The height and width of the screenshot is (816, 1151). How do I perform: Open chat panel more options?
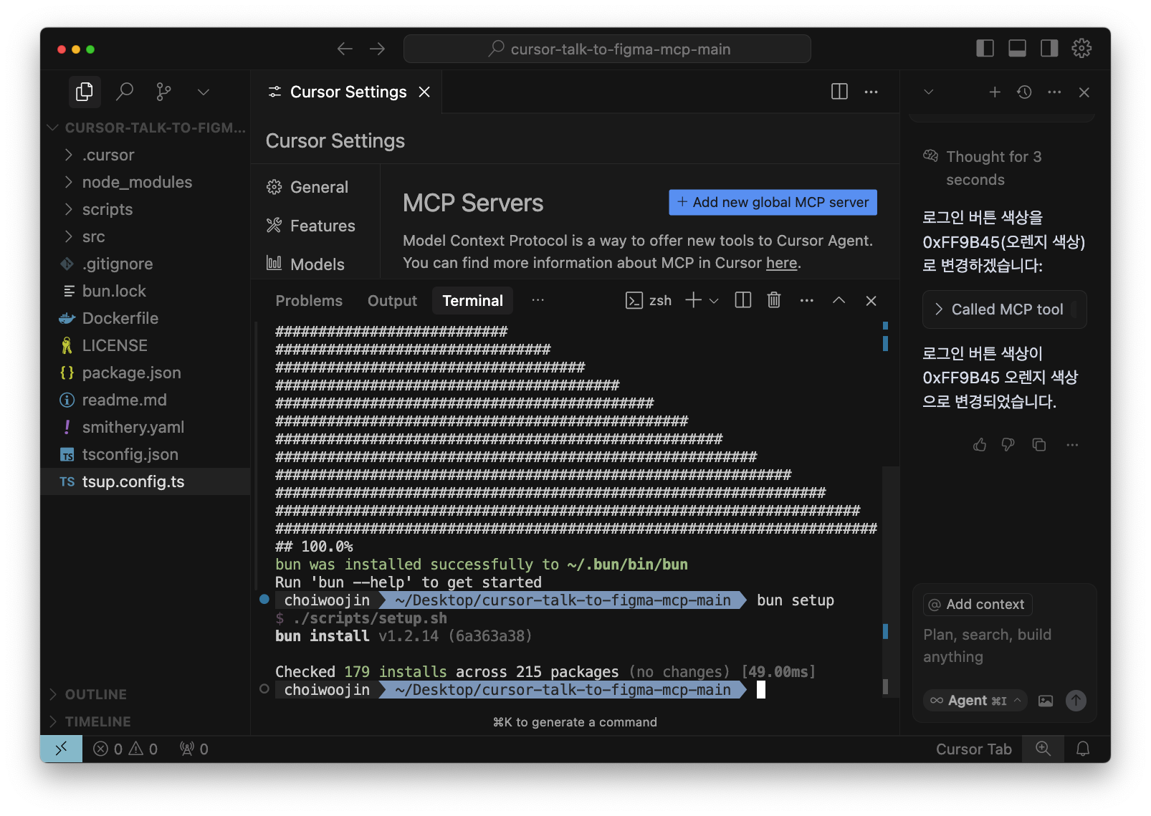pos(1054,92)
